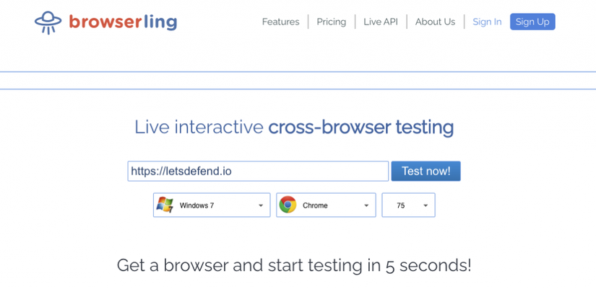Image resolution: width=596 pixels, height=289 pixels.
Task: Open the browser version 75 dropdown
Action: click(x=408, y=205)
